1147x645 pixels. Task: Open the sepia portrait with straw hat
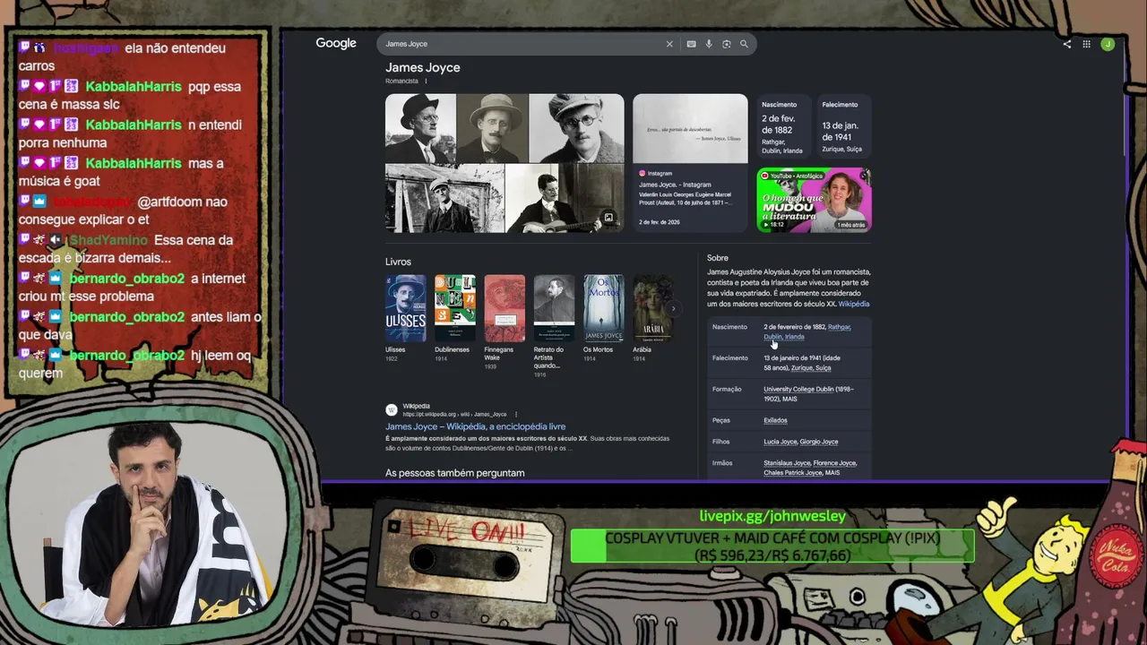point(492,128)
